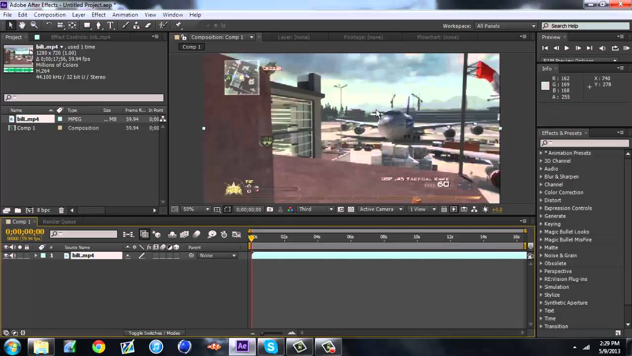Open the Effect menu
This screenshot has width=632, height=356.
[x=98, y=15]
